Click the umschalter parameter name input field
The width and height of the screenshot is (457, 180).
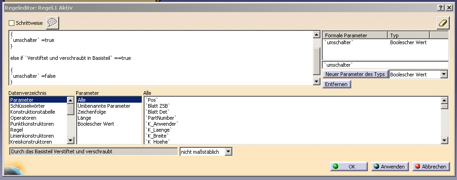[385, 65]
